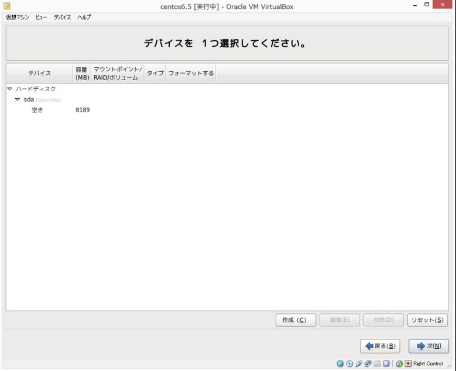Sort by フォーマットする column header
Screen dimensions: 456x371
point(191,73)
